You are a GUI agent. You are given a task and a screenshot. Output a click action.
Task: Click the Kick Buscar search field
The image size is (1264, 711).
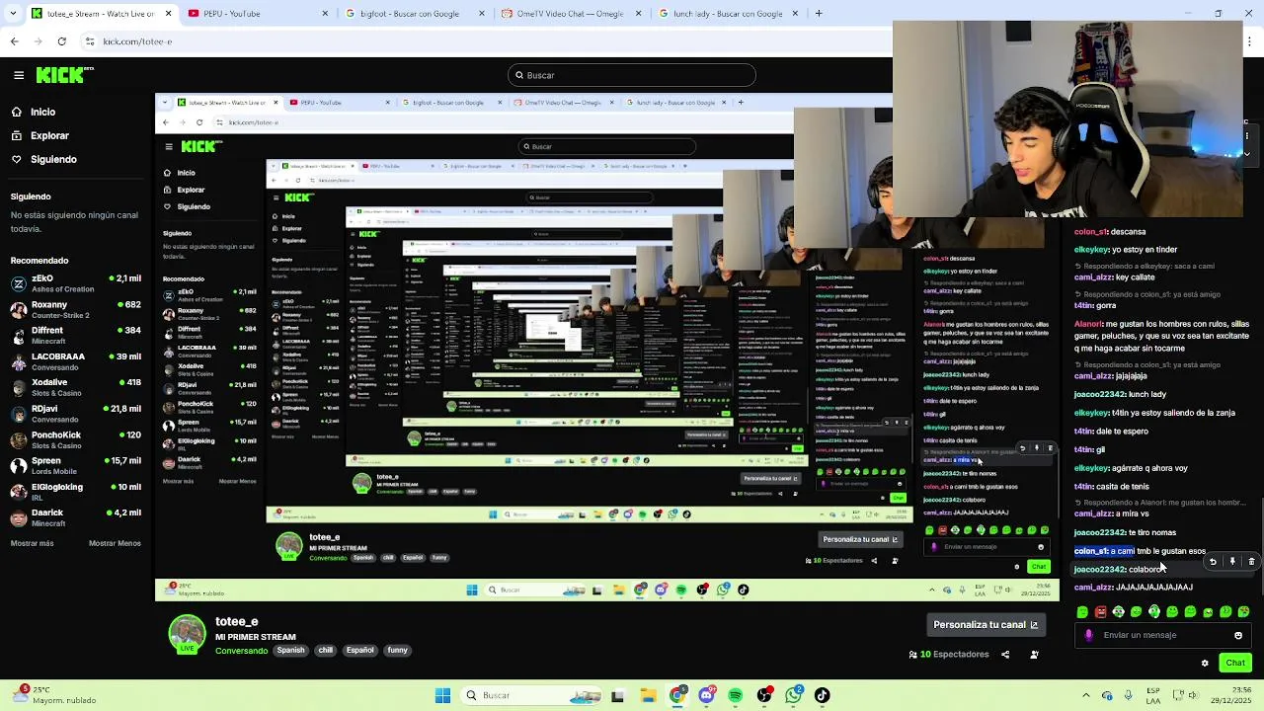point(632,75)
